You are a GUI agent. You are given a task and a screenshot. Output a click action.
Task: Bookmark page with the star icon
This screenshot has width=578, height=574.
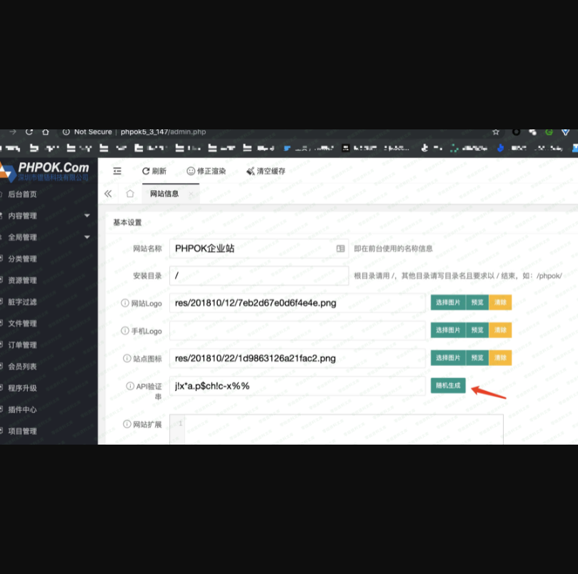(495, 132)
